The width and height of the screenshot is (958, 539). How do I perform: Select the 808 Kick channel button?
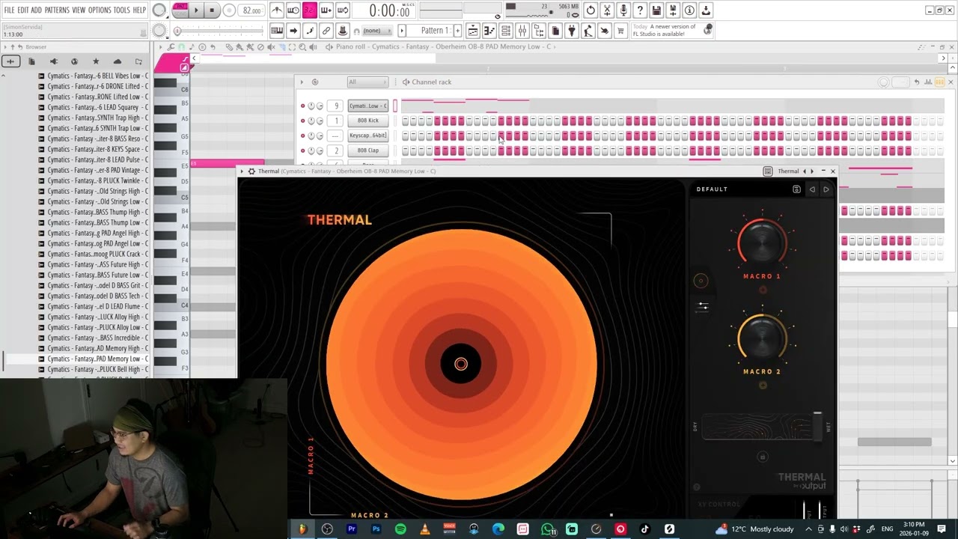click(368, 121)
